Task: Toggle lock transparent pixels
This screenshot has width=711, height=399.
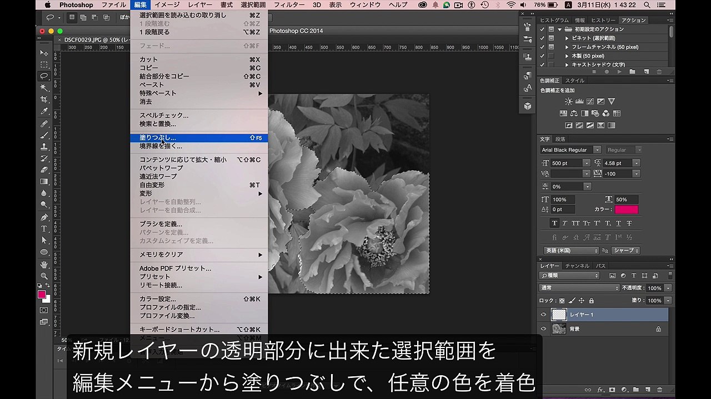Action: [562, 300]
